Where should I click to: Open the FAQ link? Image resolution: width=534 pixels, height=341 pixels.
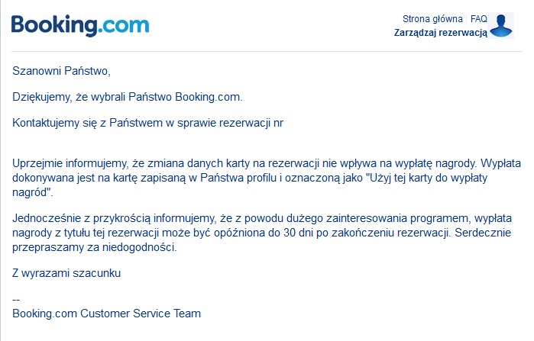(x=479, y=19)
